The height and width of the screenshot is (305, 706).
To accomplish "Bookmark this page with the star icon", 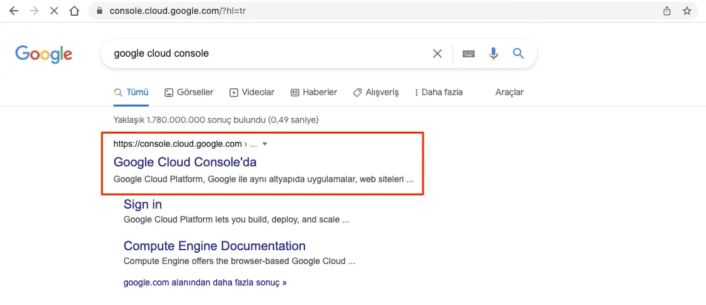I will (686, 11).
